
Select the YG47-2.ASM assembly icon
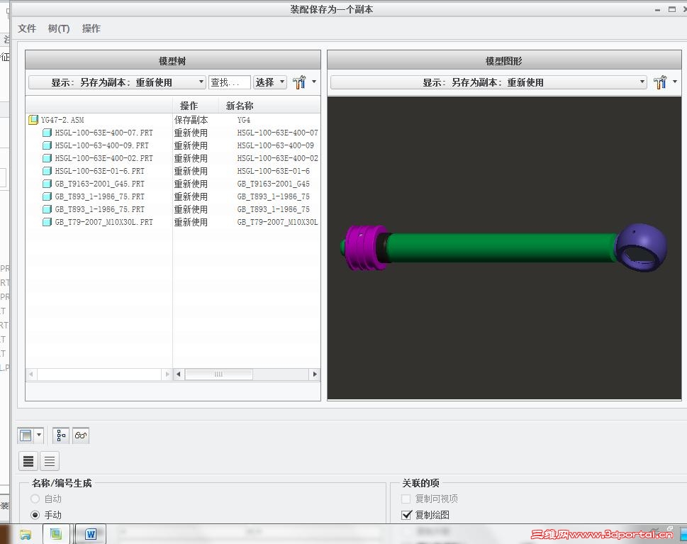coord(33,119)
